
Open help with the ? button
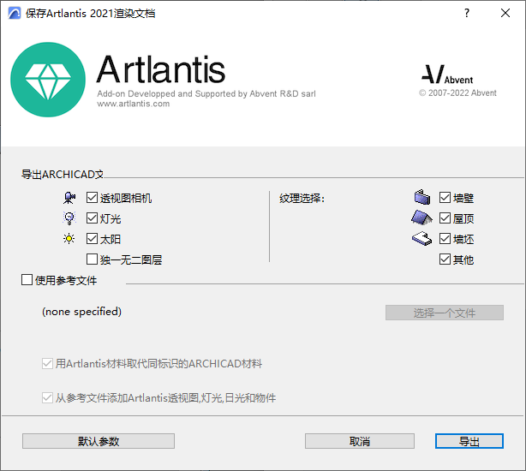pyautogui.click(x=467, y=13)
